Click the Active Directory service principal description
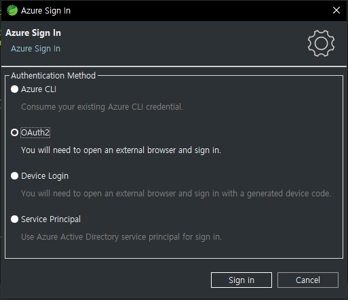This screenshot has height=300, width=348. click(x=121, y=237)
